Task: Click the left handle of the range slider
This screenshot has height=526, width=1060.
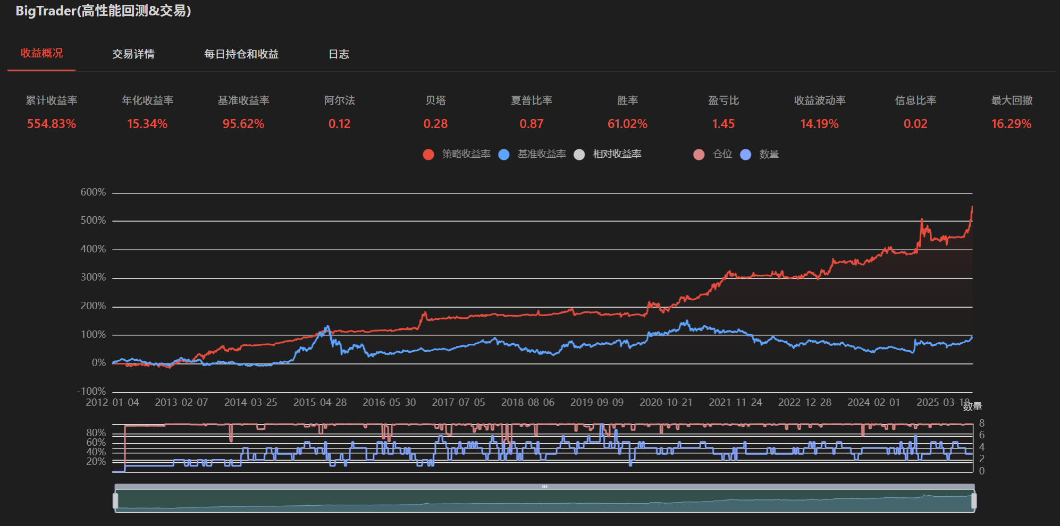Action: [115, 500]
